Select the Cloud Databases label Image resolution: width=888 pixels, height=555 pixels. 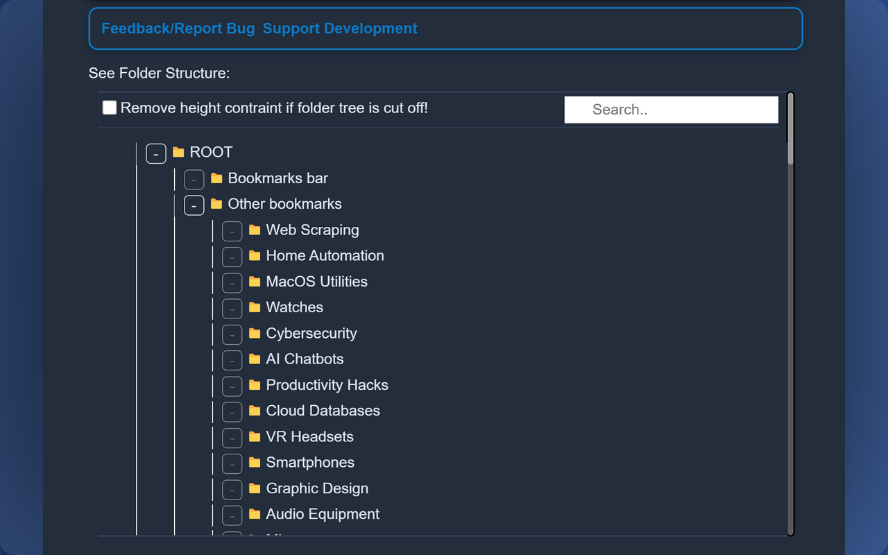click(x=323, y=411)
